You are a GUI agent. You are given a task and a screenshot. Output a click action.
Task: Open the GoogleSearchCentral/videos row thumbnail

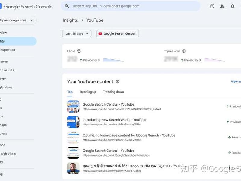pos(73,153)
